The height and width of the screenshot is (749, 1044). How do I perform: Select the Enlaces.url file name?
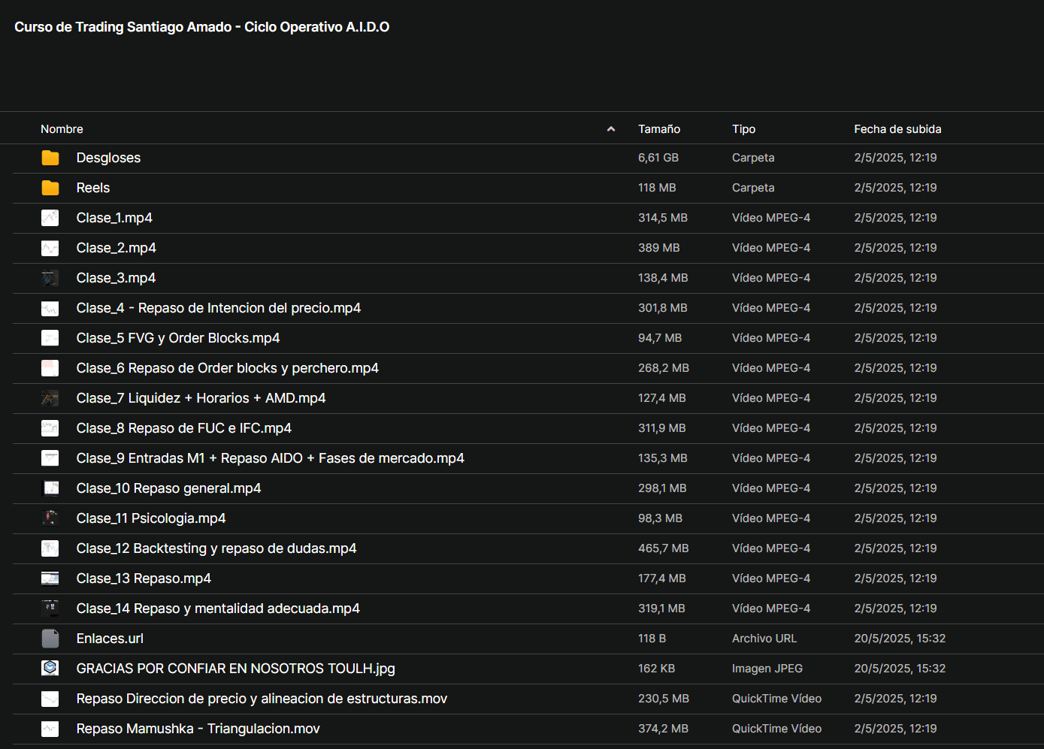pyautogui.click(x=110, y=639)
